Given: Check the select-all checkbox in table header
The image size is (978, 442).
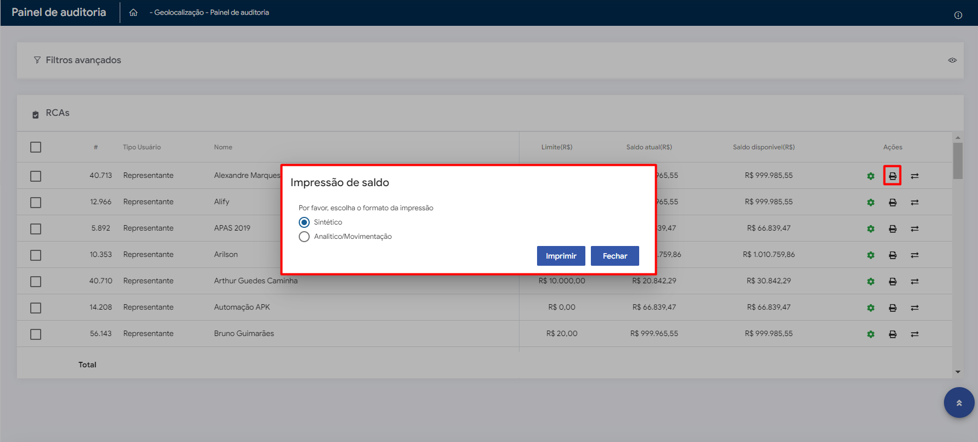Looking at the screenshot, I should click(36, 147).
